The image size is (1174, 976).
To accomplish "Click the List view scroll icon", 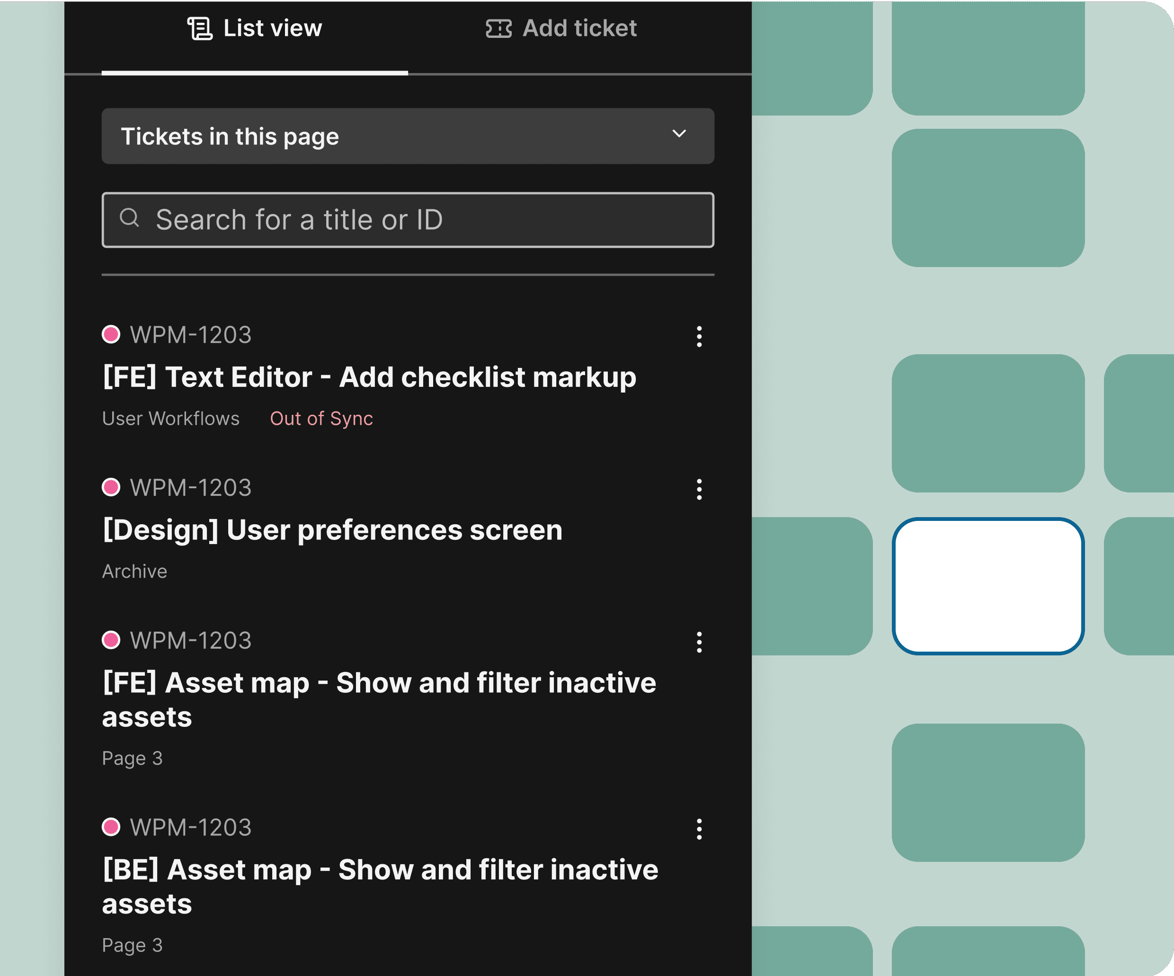I will click(x=200, y=28).
